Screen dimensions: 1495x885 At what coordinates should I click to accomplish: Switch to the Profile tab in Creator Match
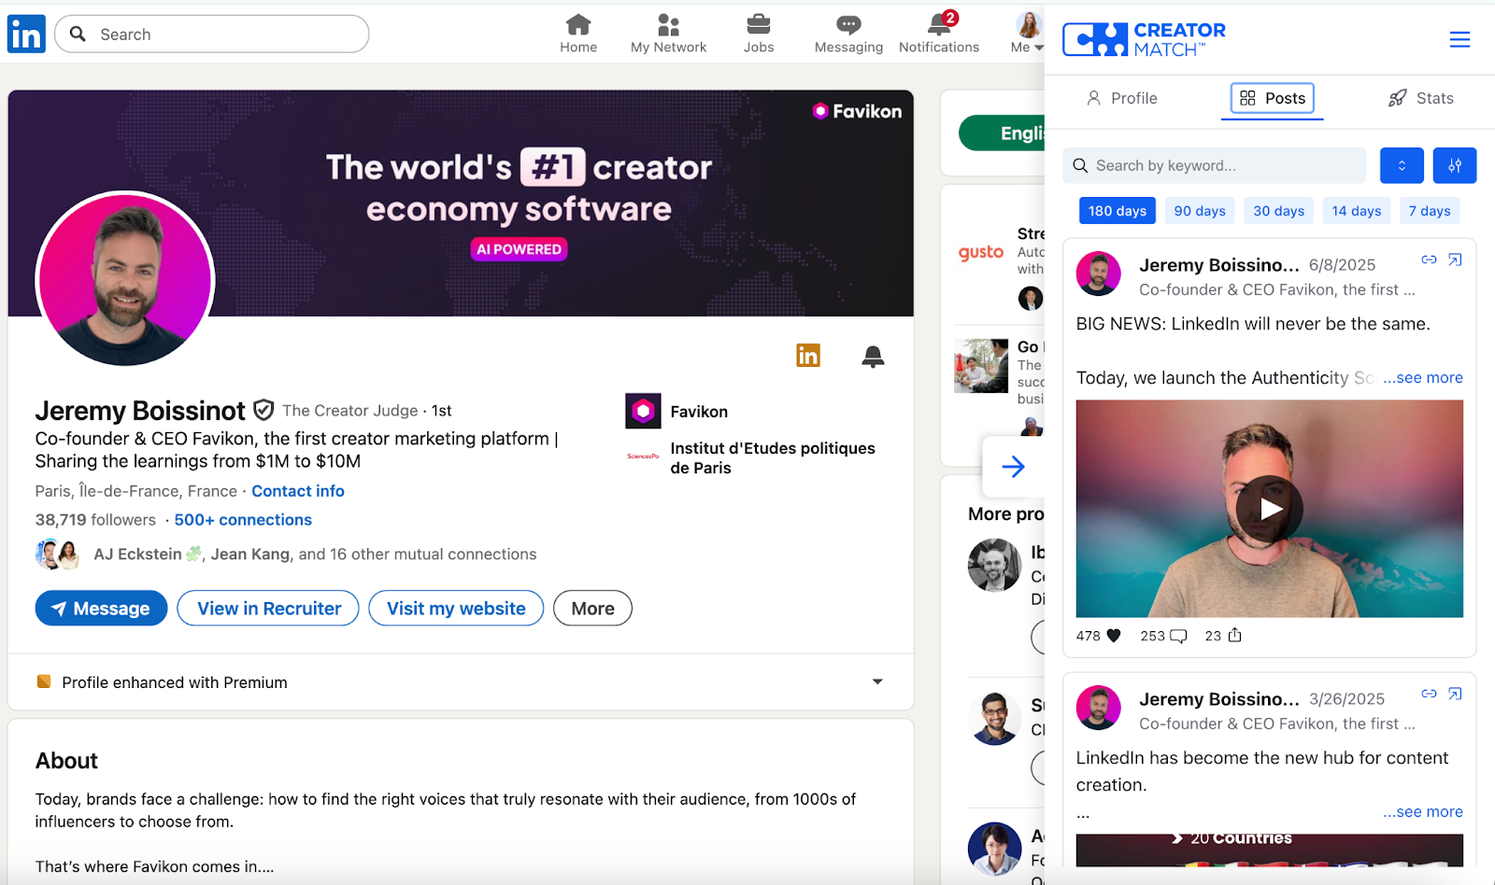pyautogui.click(x=1121, y=98)
